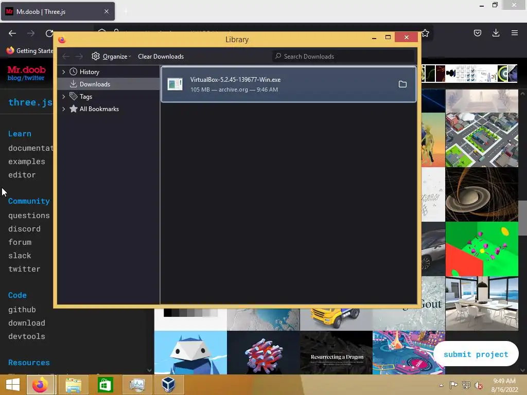The image size is (527, 395).
Task: Open the discord link
Action: [24, 229]
